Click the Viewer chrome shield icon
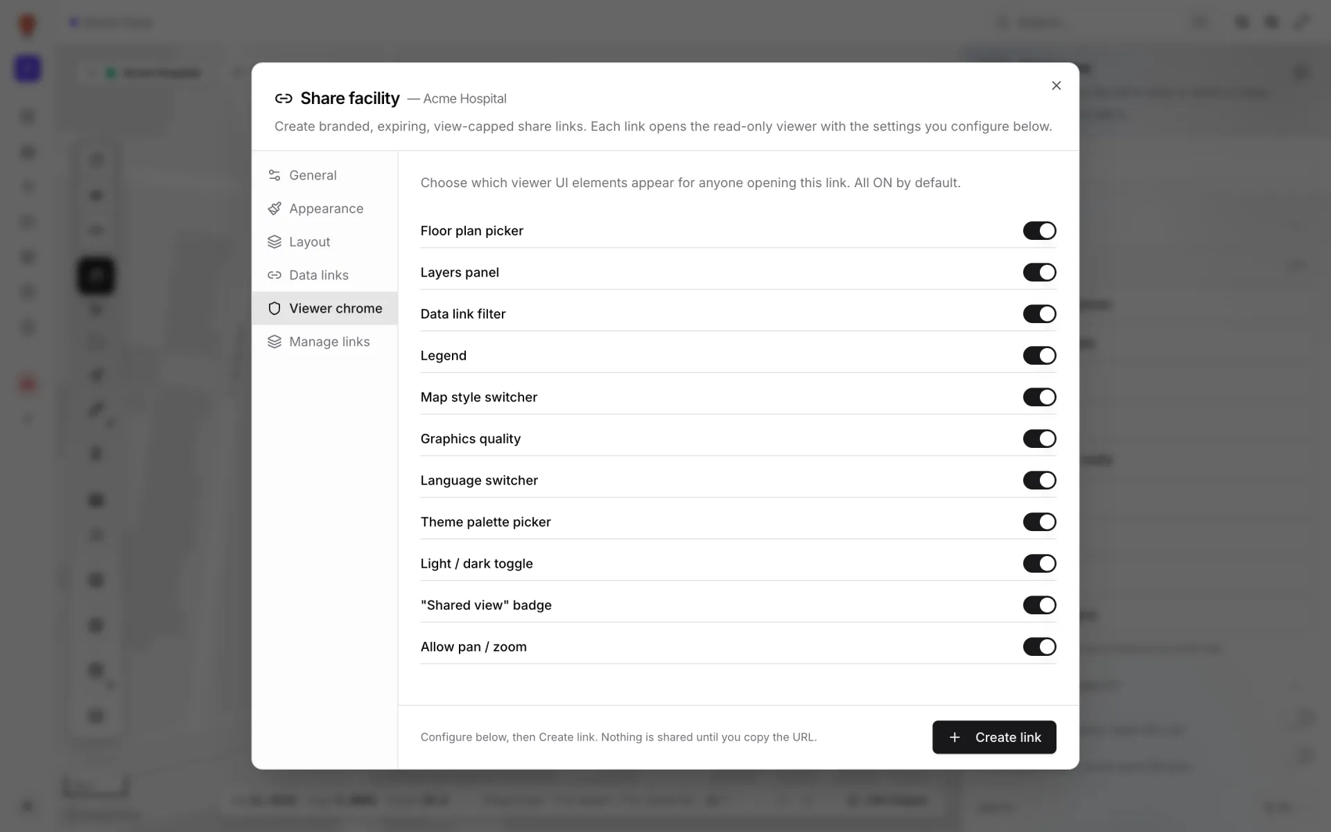Viewport: 1331px width, 832px height. (275, 309)
